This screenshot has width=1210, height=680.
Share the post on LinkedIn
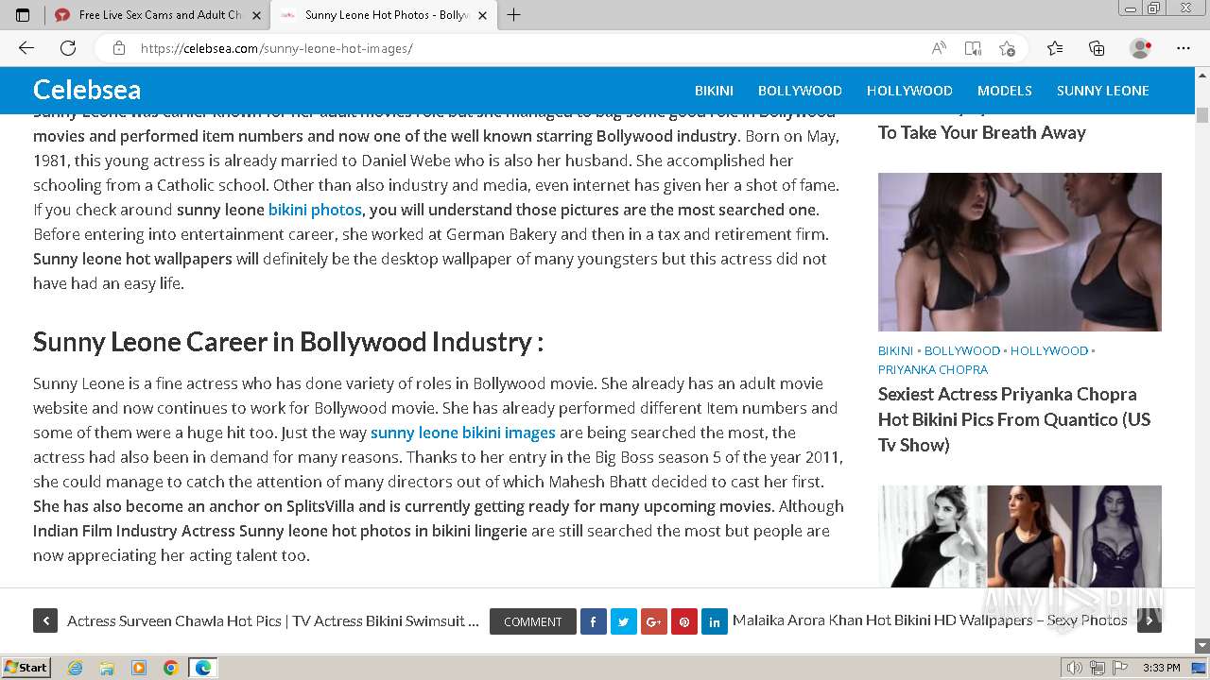tap(715, 621)
